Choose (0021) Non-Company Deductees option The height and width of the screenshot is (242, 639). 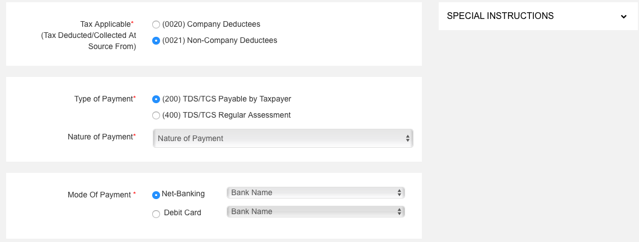click(156, 41)
